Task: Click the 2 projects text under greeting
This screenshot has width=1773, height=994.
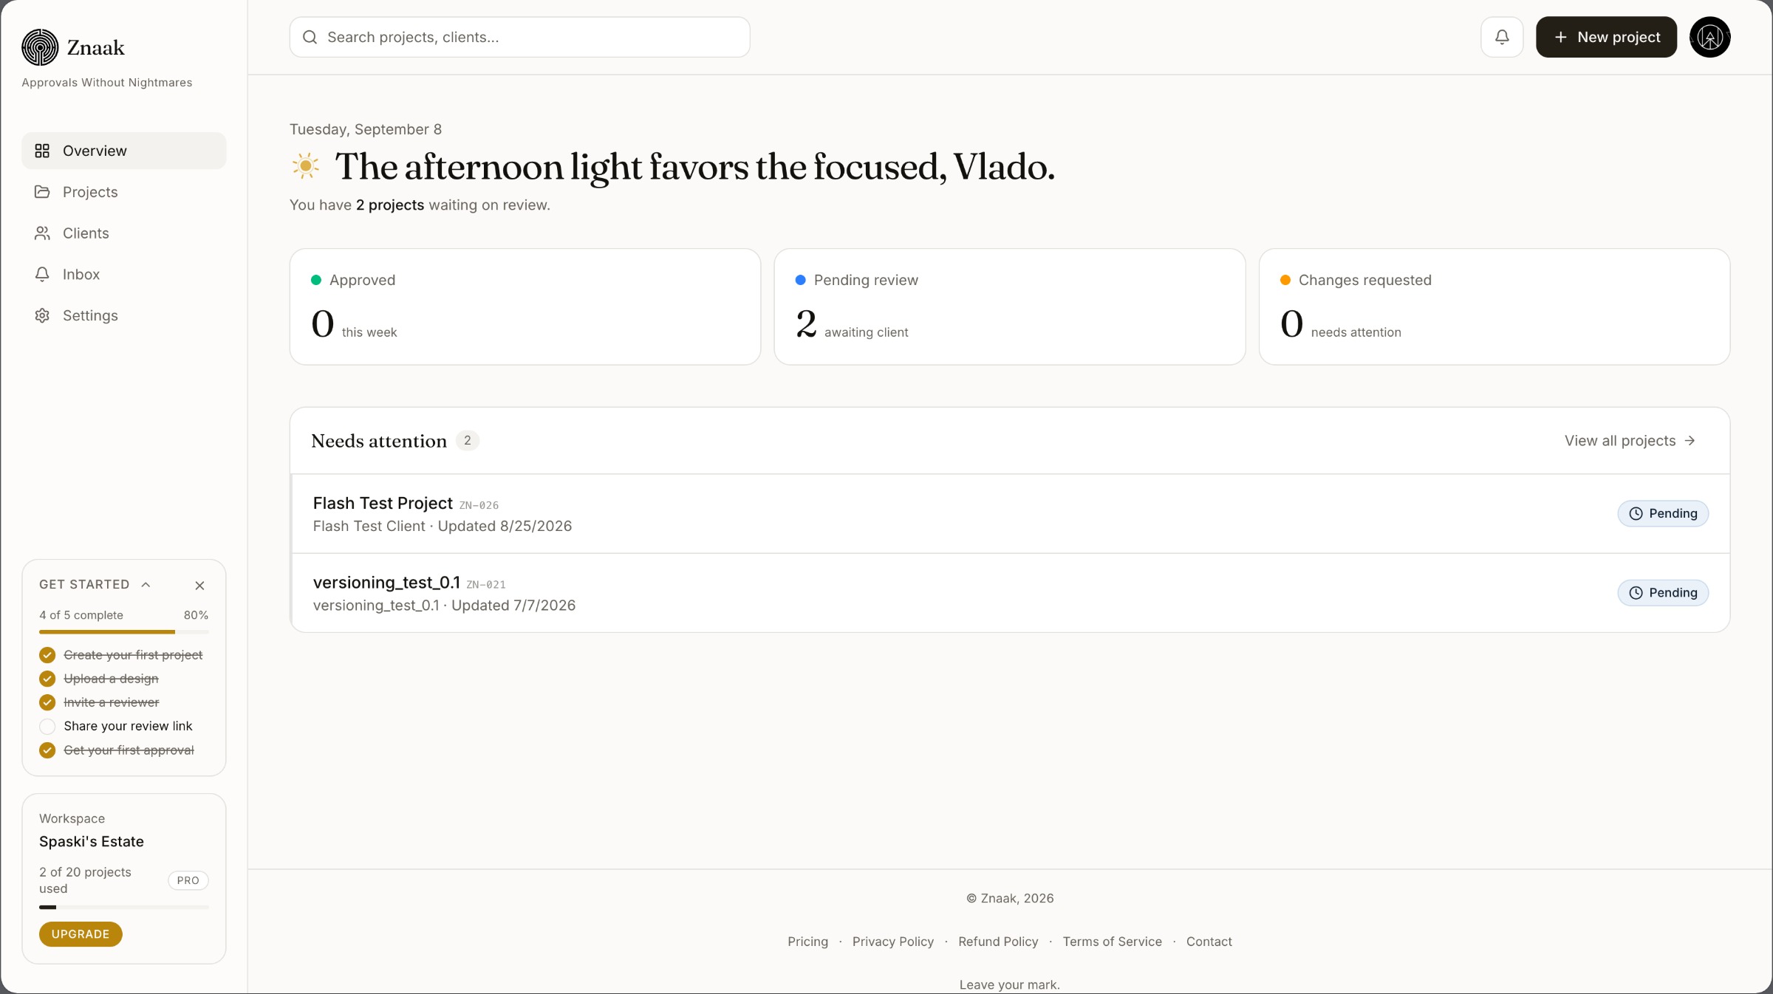Action: 390,205
